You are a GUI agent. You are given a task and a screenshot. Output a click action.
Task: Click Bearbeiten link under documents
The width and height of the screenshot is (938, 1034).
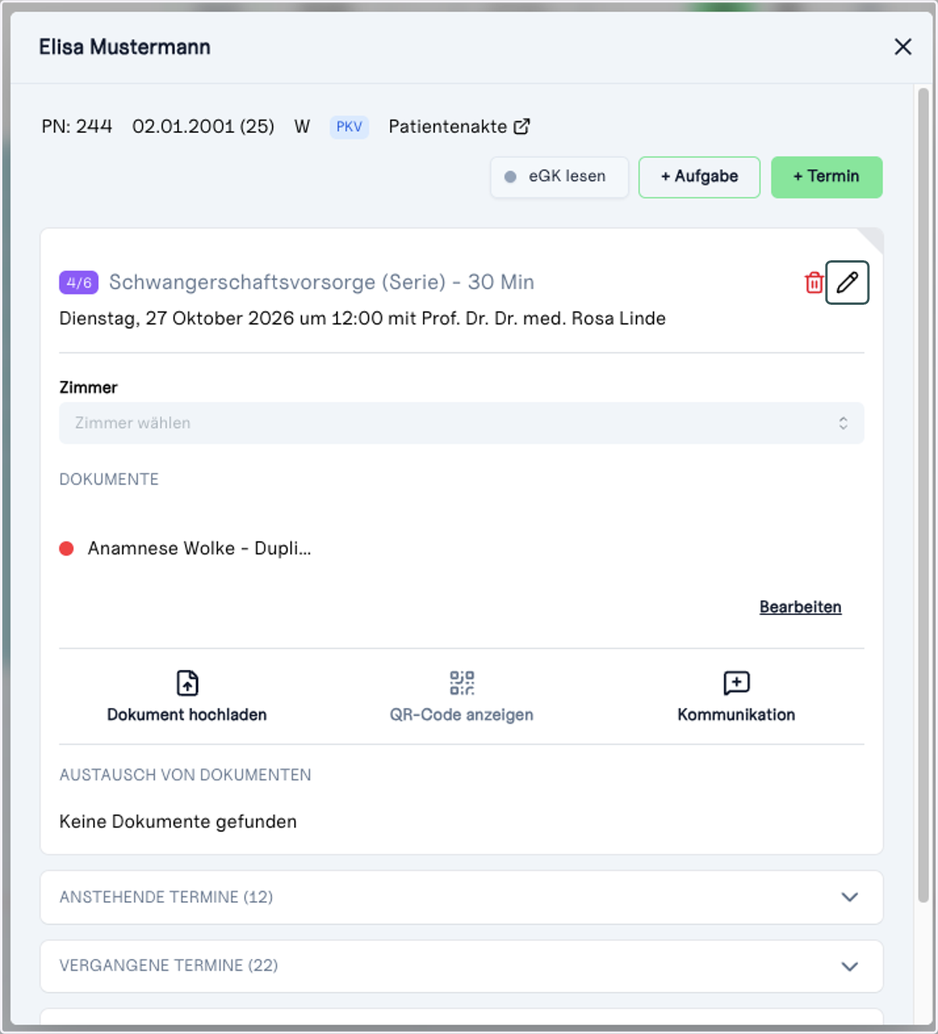(x=800, y=607)
